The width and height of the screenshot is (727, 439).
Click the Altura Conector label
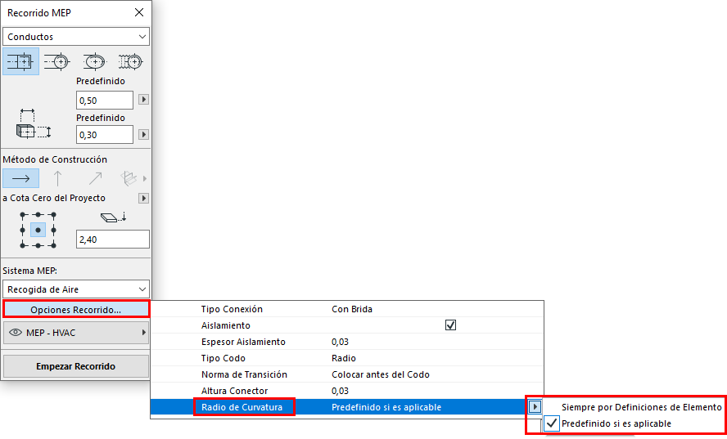(235, 391)
